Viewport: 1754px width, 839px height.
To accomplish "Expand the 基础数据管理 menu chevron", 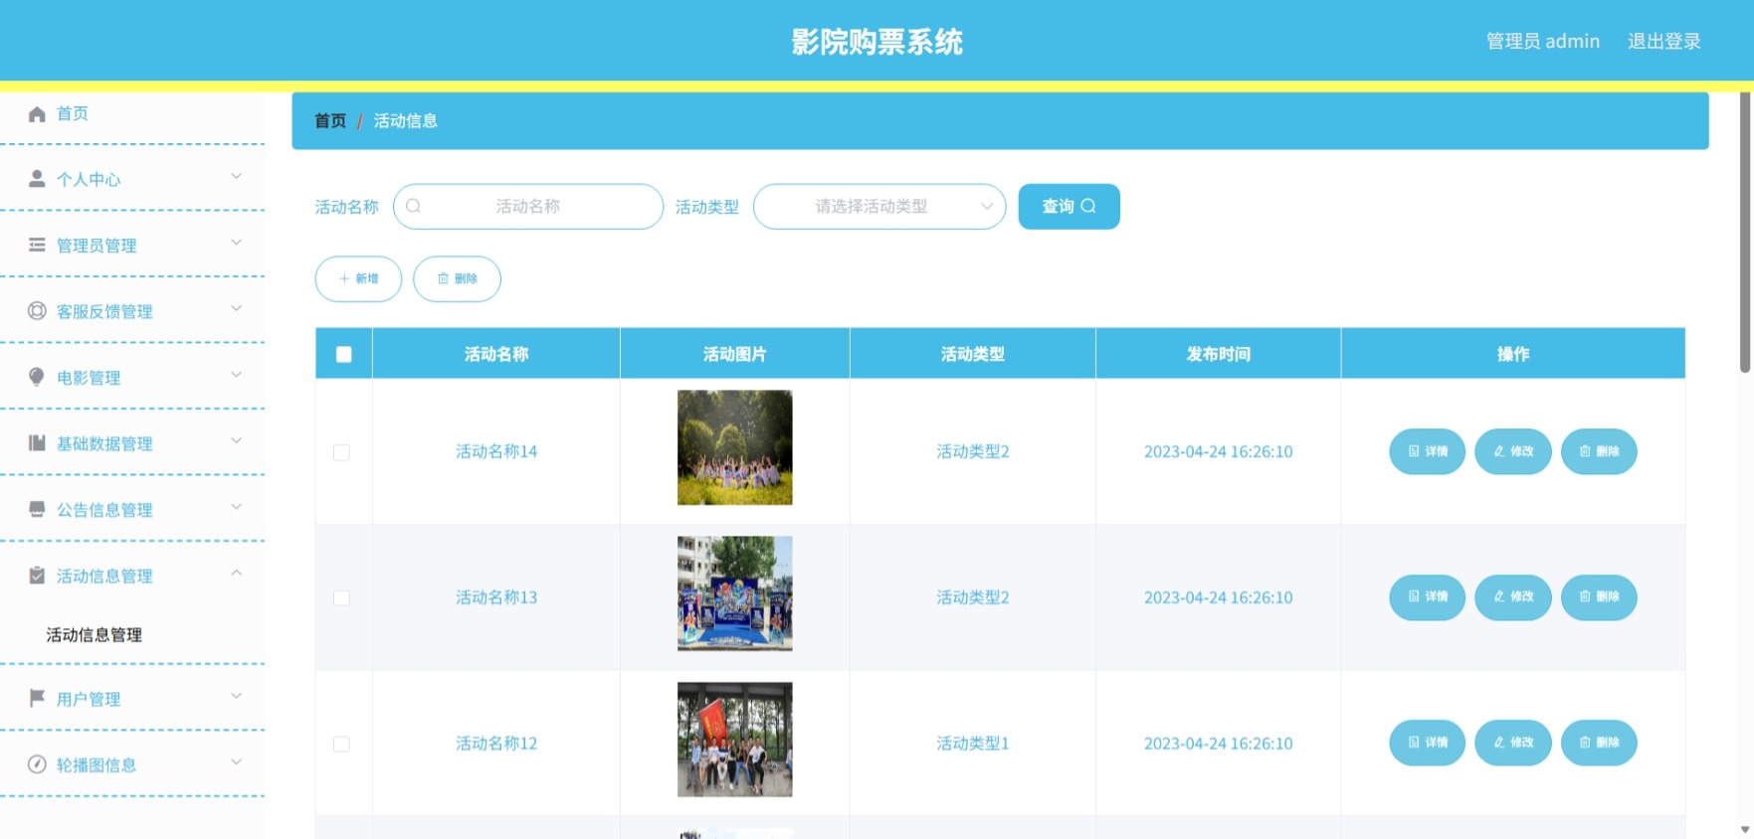I will (x=237, y=440).
